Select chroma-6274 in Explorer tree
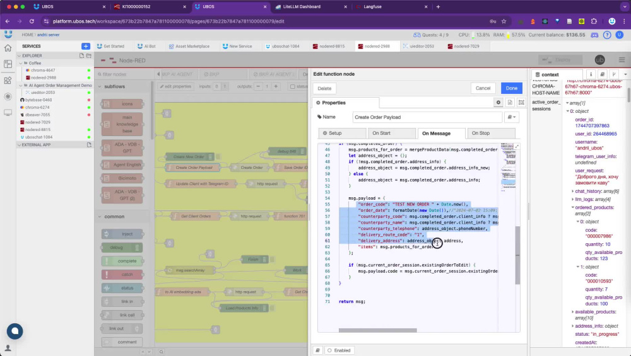The image size is (631, 356). (37, 107)
